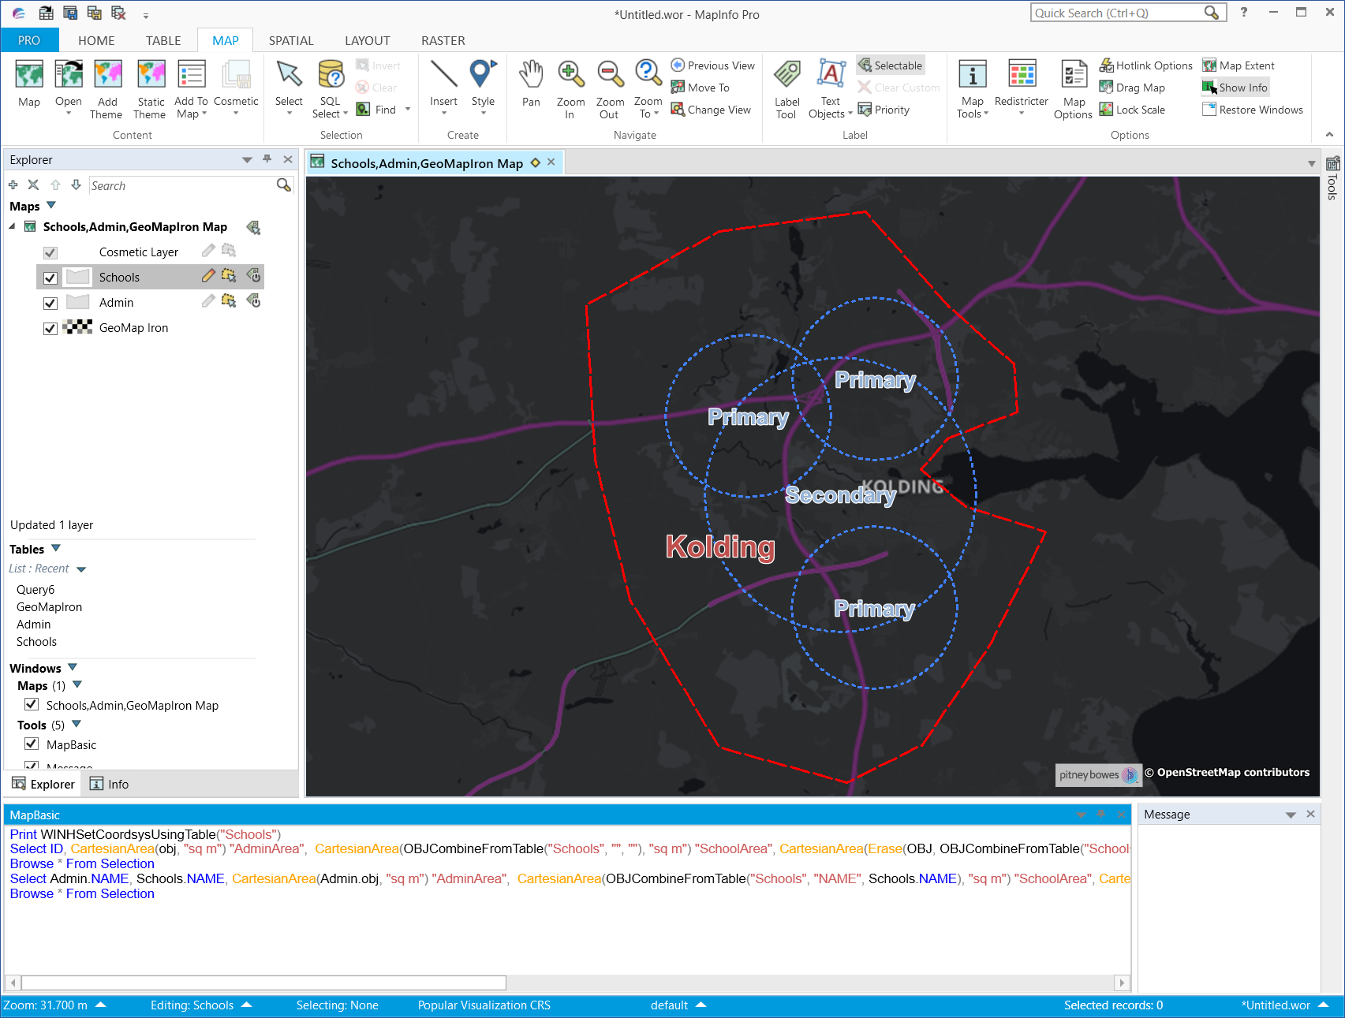This screenshot has height=1018, width=1345.
Task: Open the Tables section dropdown arrow
Action: 56,548
